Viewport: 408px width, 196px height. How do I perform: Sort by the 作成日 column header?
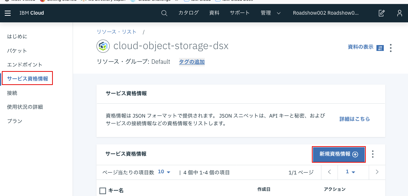[264, 189]
